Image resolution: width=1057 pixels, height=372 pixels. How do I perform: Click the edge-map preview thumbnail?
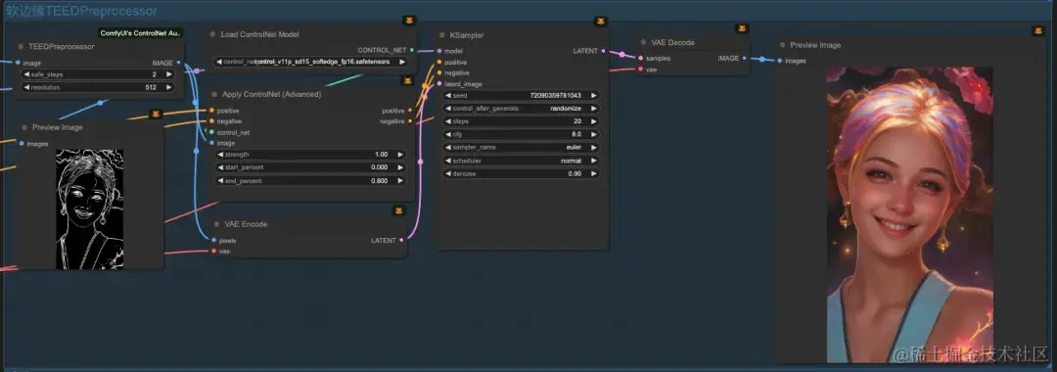tap(90, 209)
